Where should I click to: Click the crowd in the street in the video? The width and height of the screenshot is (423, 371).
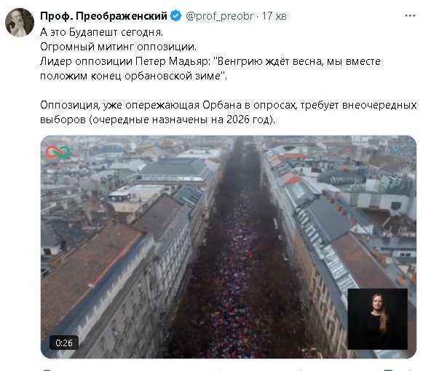tap(237, 270)
